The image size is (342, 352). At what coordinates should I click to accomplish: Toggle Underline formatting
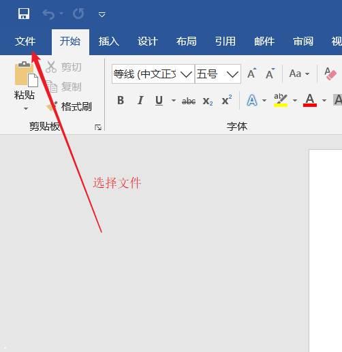point(159,100)
